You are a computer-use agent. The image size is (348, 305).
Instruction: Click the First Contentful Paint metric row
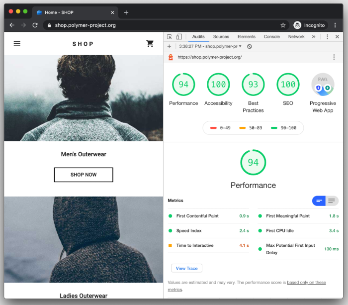click(x=208, y=216)
